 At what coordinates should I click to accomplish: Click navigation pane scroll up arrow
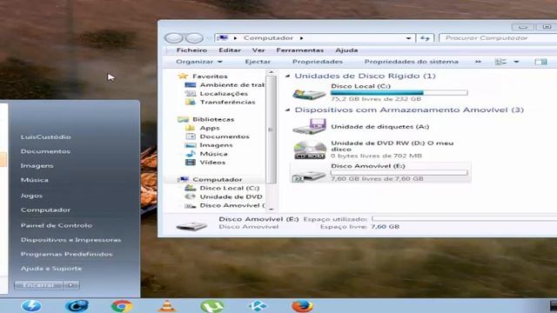[x=272, y=72]
